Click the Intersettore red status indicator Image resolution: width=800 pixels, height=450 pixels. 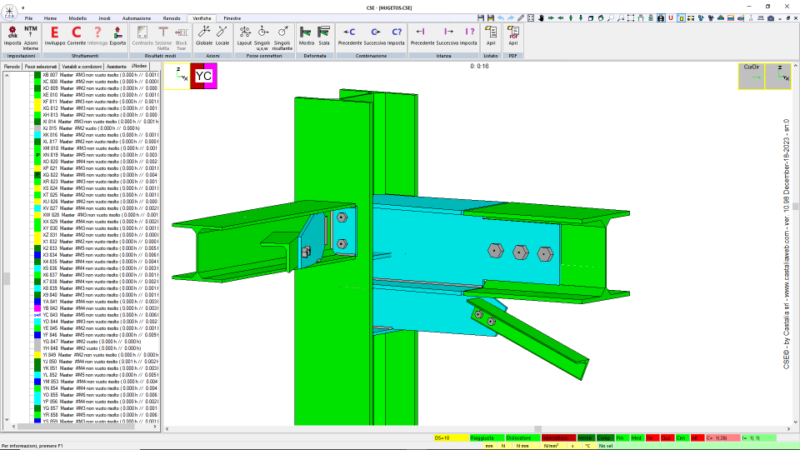[x=558, y=437]
